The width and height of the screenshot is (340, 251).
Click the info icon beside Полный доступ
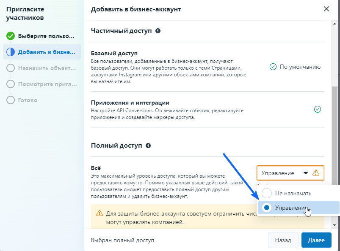(x=148, y=146)
